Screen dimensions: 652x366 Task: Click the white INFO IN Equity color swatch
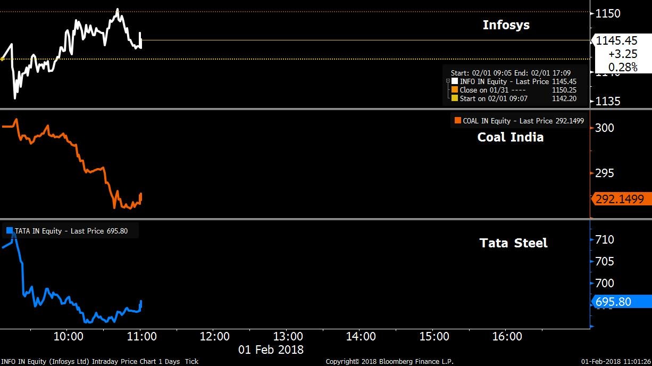pos(454,82)
